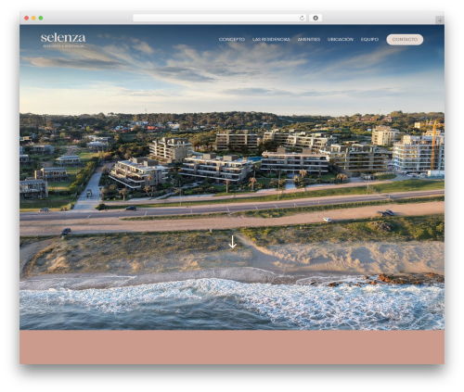Select the Amenities navigation item

coord(309,39)
